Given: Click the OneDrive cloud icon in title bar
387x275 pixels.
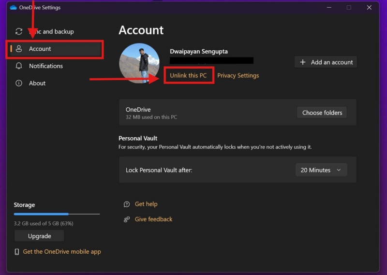Looking at the screenshot, I should (x=13, y=8).
